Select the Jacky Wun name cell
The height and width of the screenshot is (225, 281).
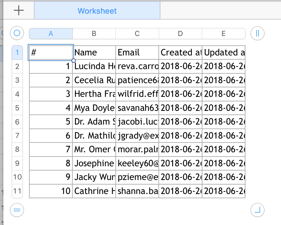[95, 177]
